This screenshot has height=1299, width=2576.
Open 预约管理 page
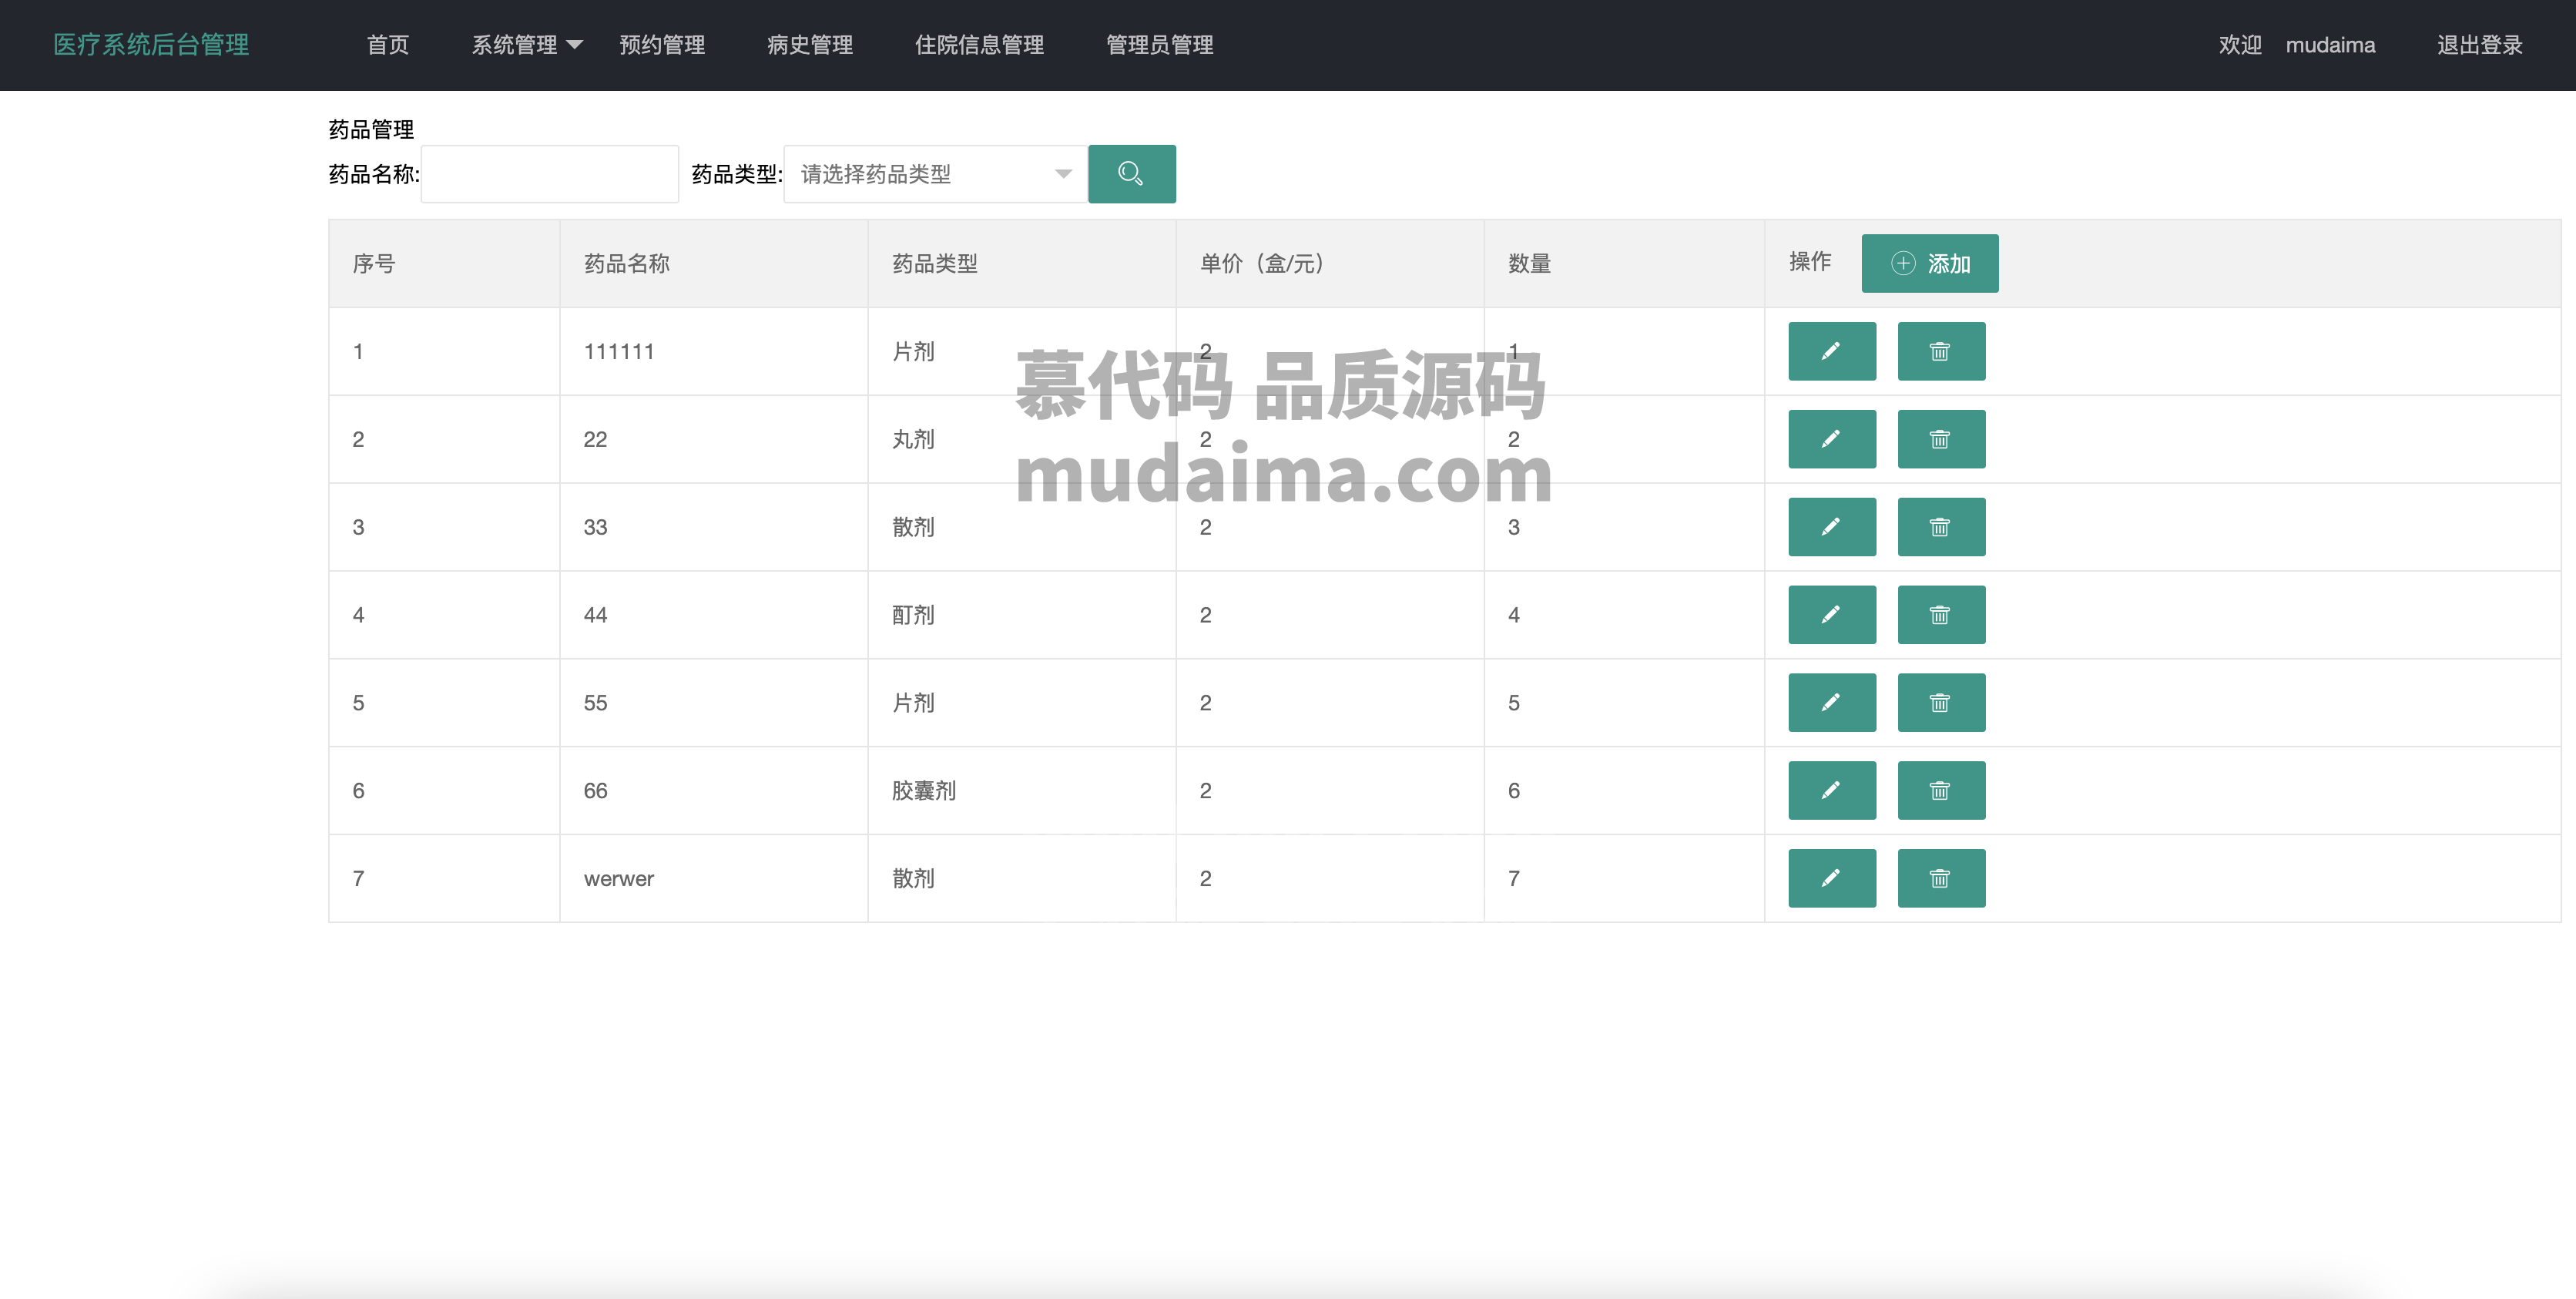(662, 45)
